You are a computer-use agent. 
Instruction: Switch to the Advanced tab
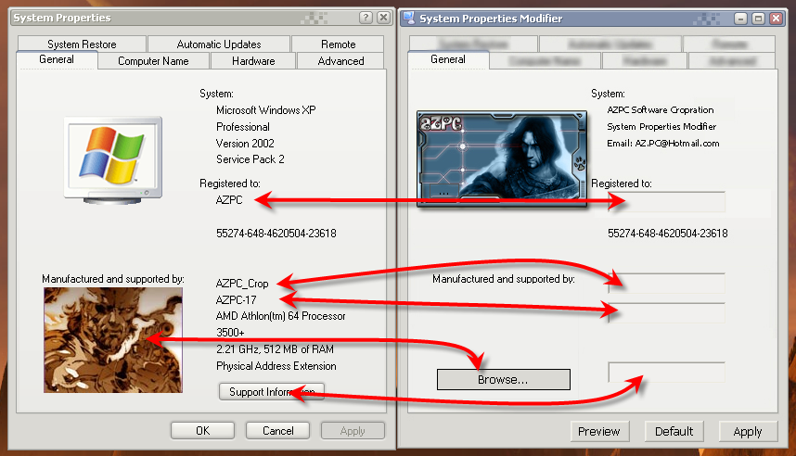click(340, 61)
